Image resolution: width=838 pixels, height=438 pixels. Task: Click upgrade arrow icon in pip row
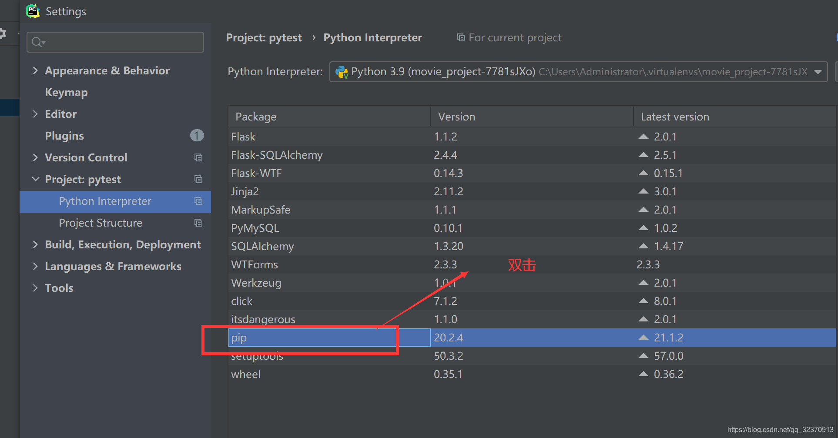643,338
